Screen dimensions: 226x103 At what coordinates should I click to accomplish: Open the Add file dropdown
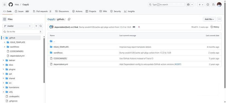(209, 19)
